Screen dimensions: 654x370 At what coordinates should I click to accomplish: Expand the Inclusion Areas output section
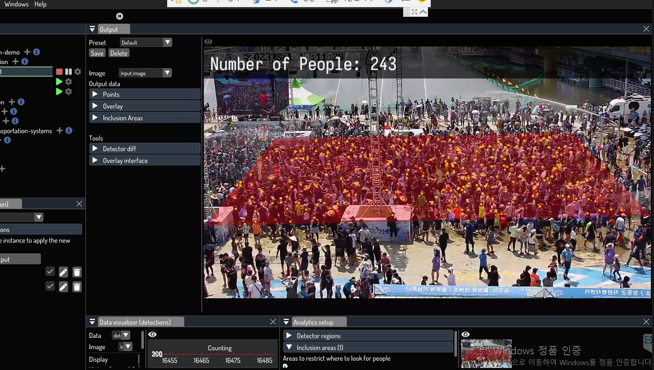[145, 118]
